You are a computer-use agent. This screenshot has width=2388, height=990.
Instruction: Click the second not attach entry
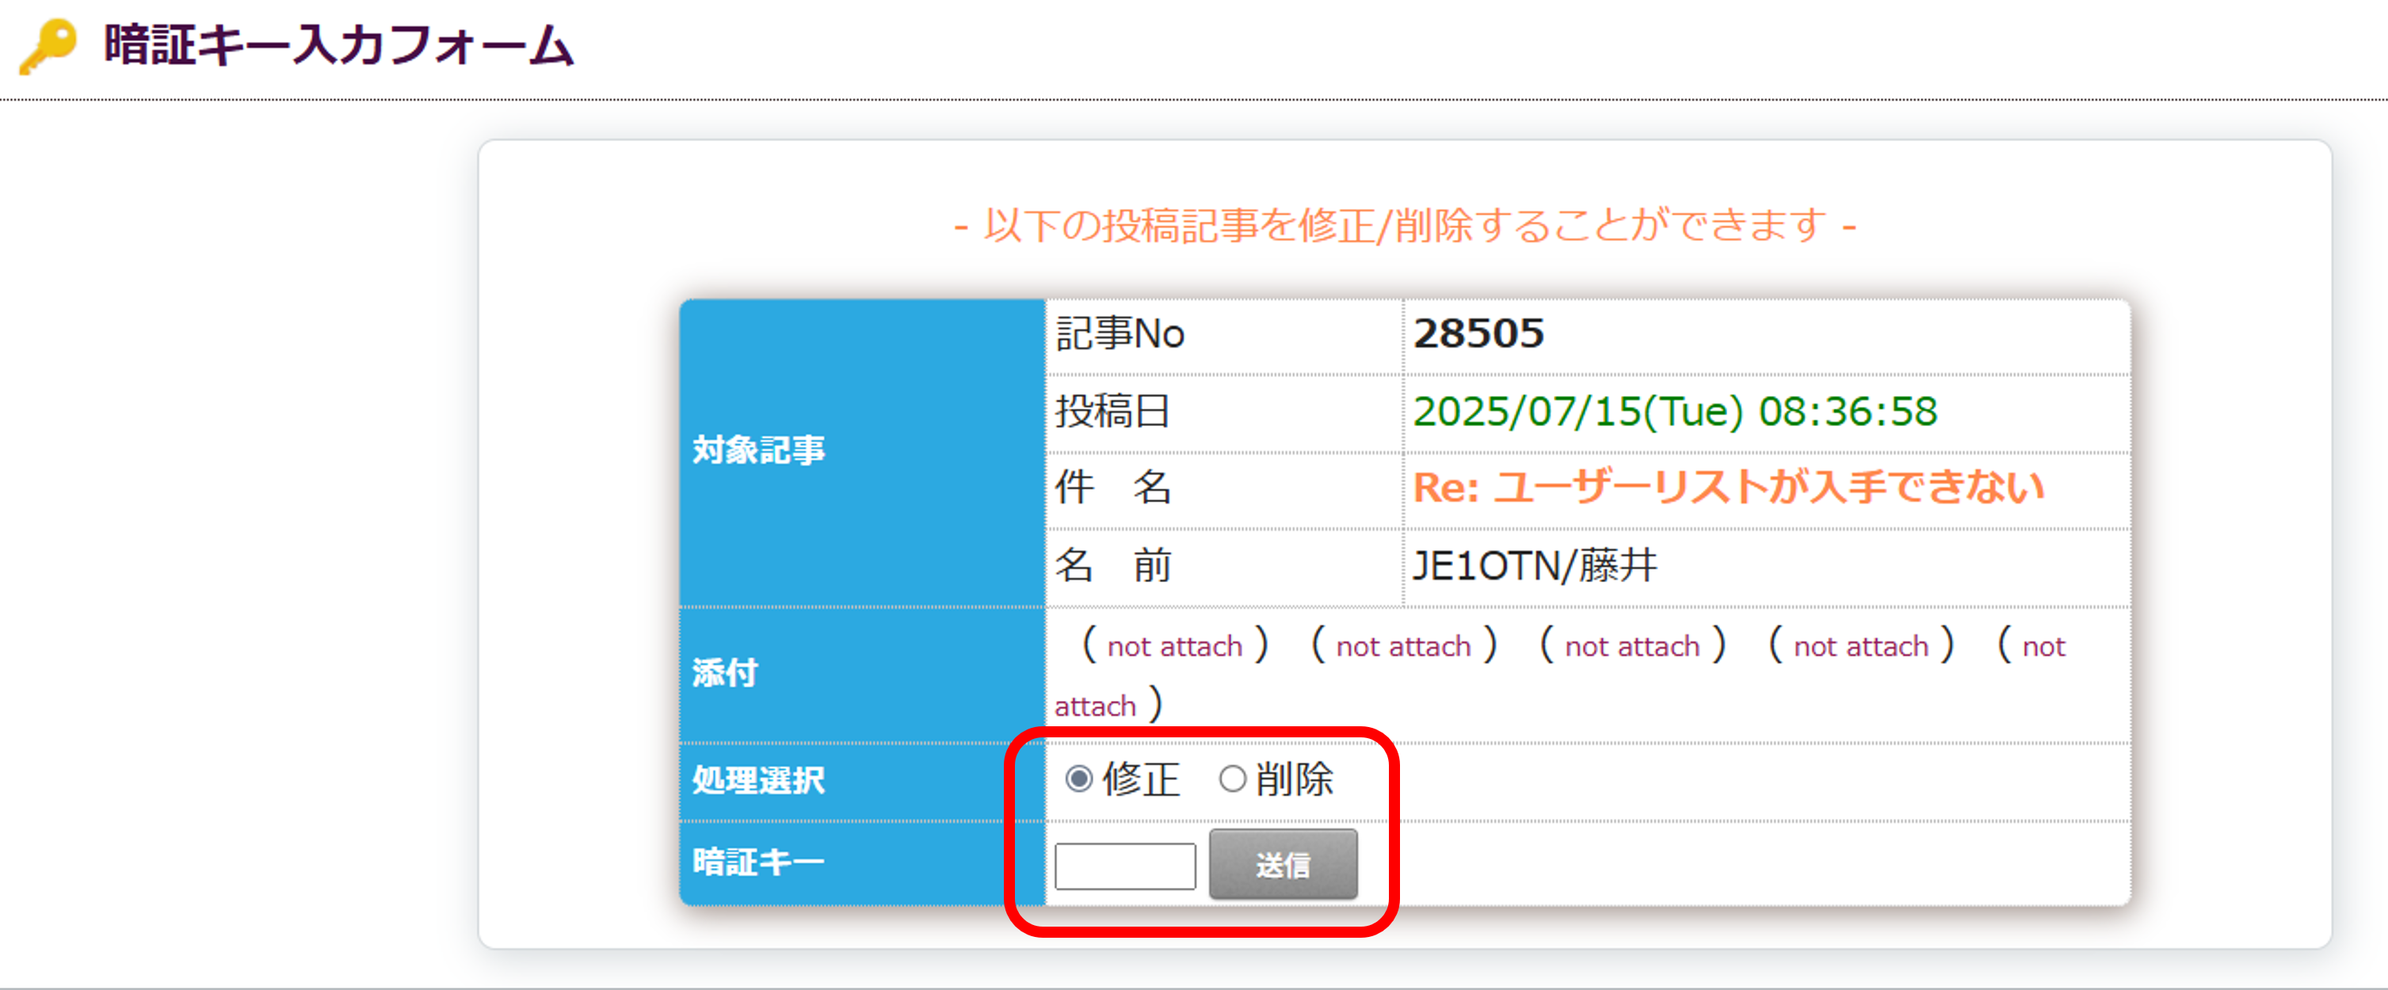tap(1403, 646)
